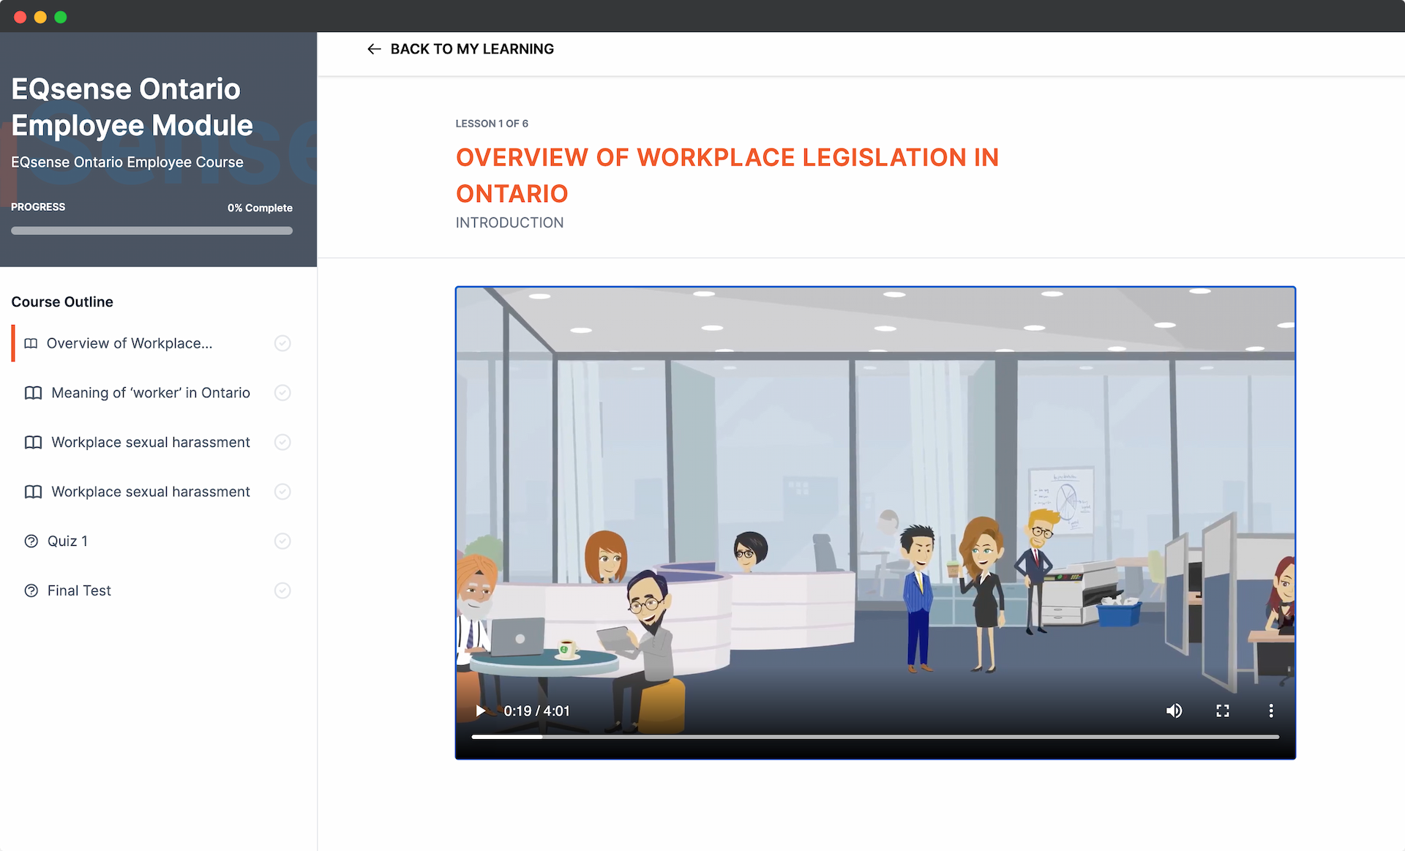Select the book icon beside Overview of Workplace lesson

pos(32,343)
